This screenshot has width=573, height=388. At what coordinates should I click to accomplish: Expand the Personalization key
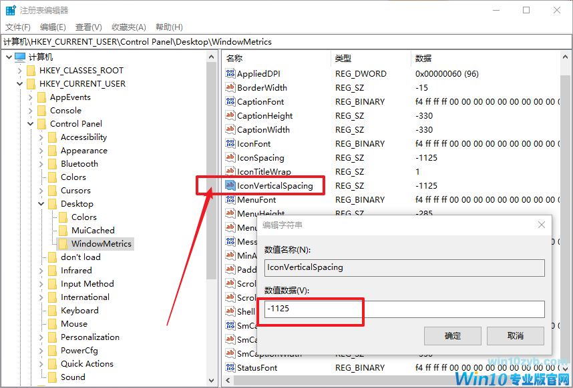click(x=41, y=337)
